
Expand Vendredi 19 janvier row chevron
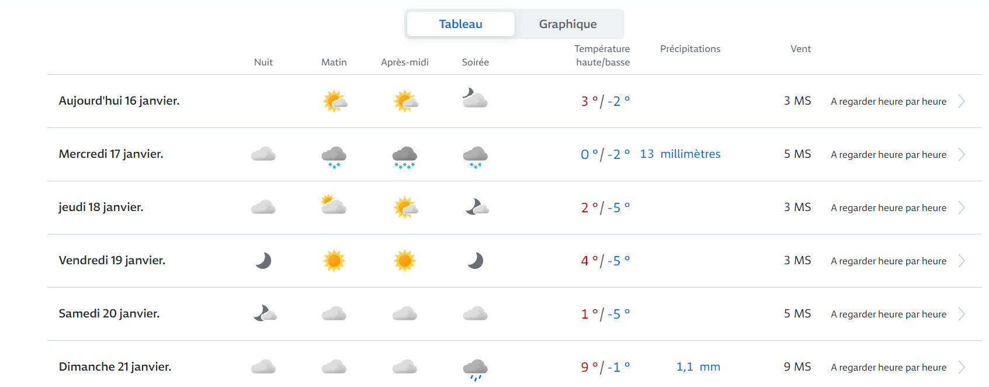[962, 261]
